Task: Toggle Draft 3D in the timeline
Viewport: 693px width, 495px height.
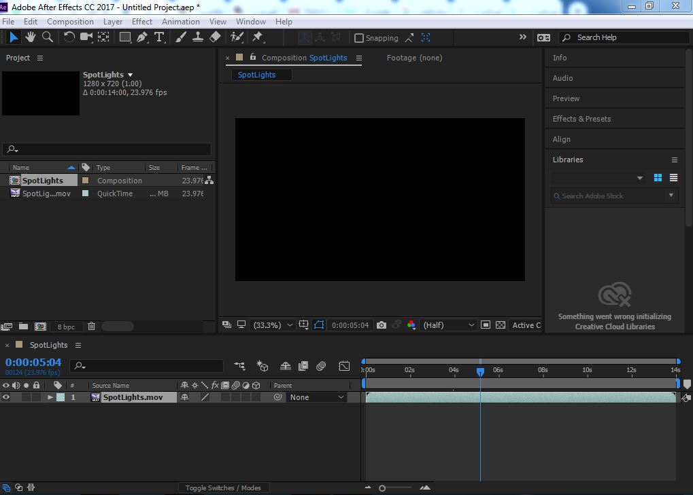Action: click(x=263, y=366)
